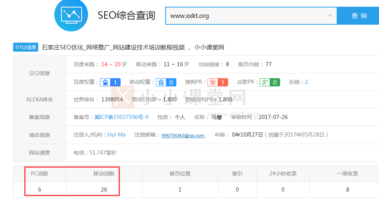
Task: Click the 出站链接 value 8
Action: [227, 64]
